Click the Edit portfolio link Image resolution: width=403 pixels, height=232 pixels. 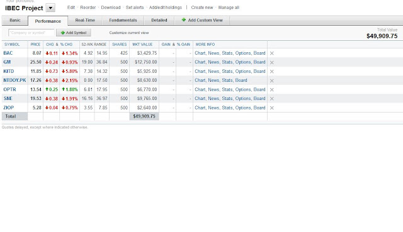[x=71, y=8]
